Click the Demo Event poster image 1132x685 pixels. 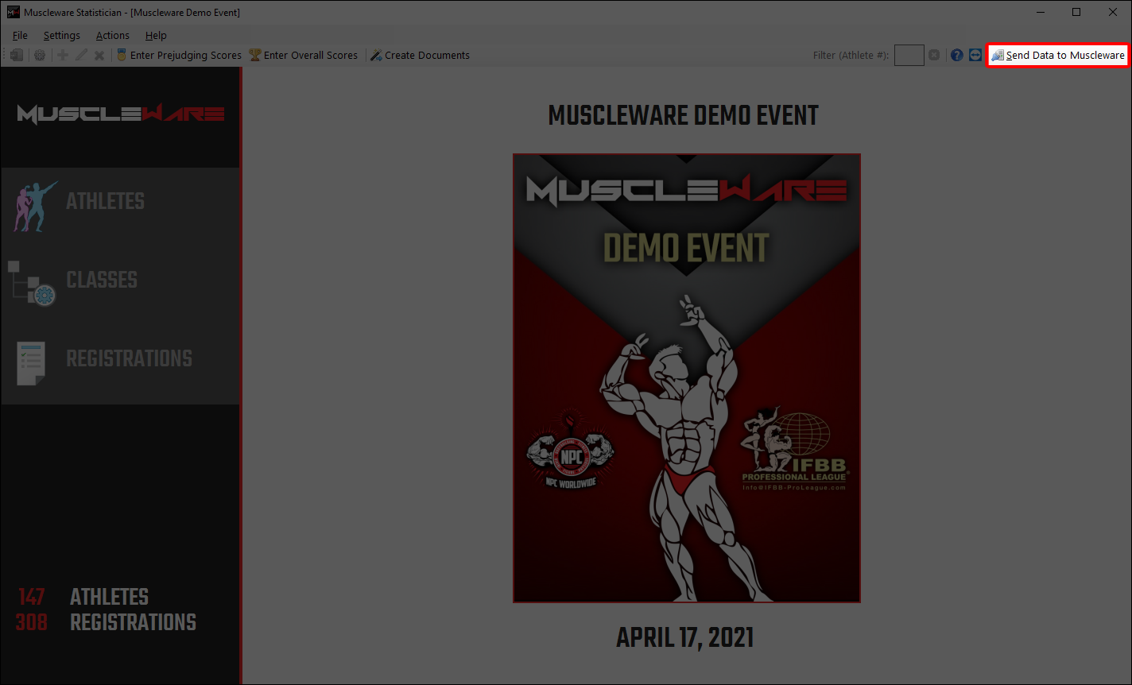pyautogui.click(x=686, y=378)
